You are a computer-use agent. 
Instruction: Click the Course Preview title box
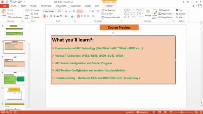pos(119,28)
